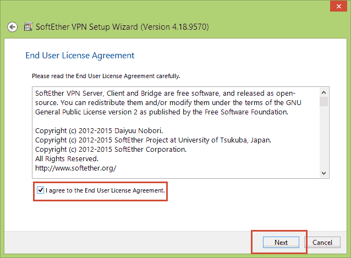Viewport: 351px width, 258px height.
Task: Click the 'End User License Agreement' heading
Action: coord(80,56)
